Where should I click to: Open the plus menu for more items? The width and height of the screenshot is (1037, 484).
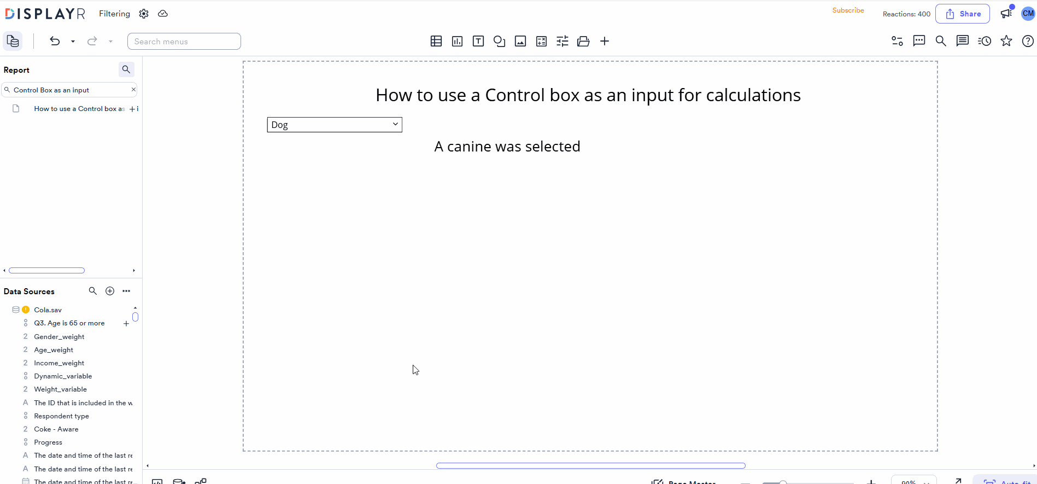605,41
